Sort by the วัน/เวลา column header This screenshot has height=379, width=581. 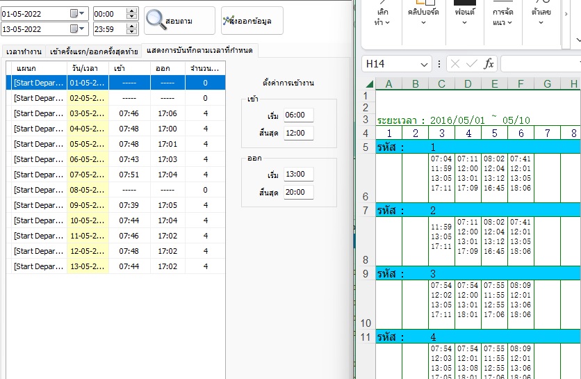(88, 68)
